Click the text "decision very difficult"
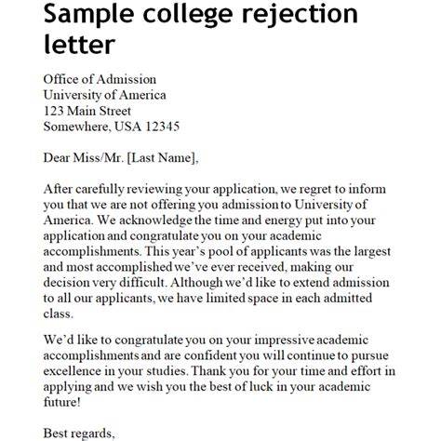The image size is (441, 441). click(x=104, y=283)
